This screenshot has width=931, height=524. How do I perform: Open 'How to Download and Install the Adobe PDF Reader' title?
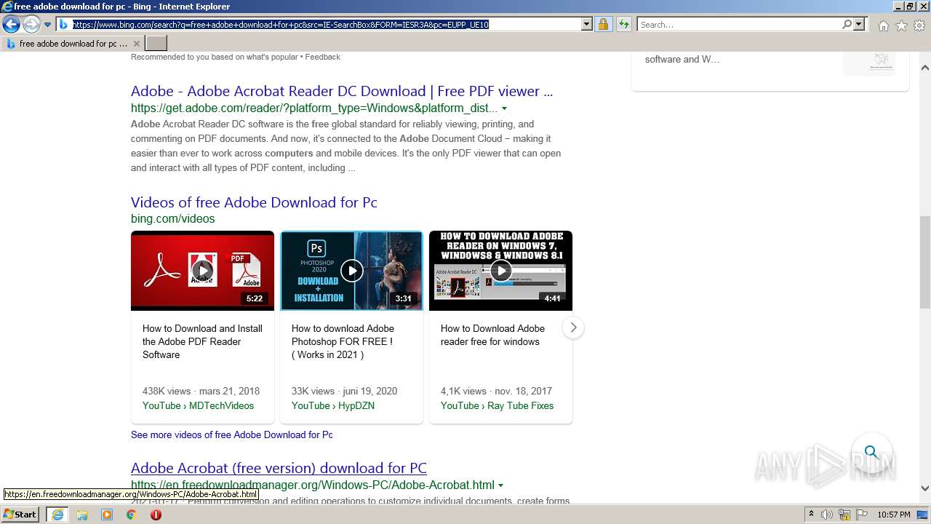202,341
